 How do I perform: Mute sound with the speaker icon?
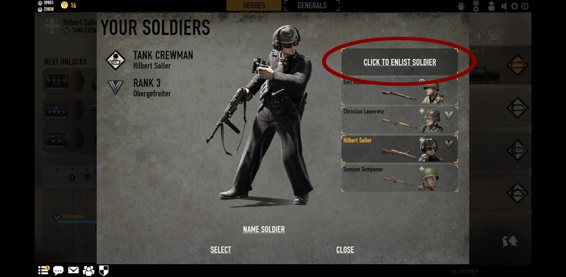tap(504, 6)
